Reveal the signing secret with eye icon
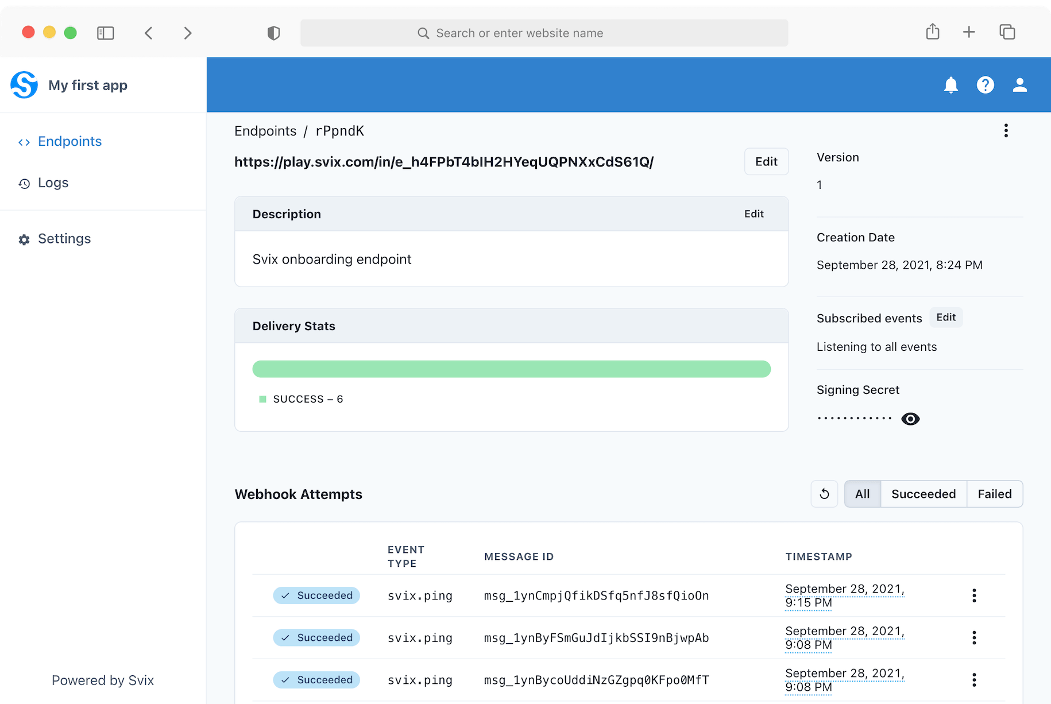 (x=910, y=419)
